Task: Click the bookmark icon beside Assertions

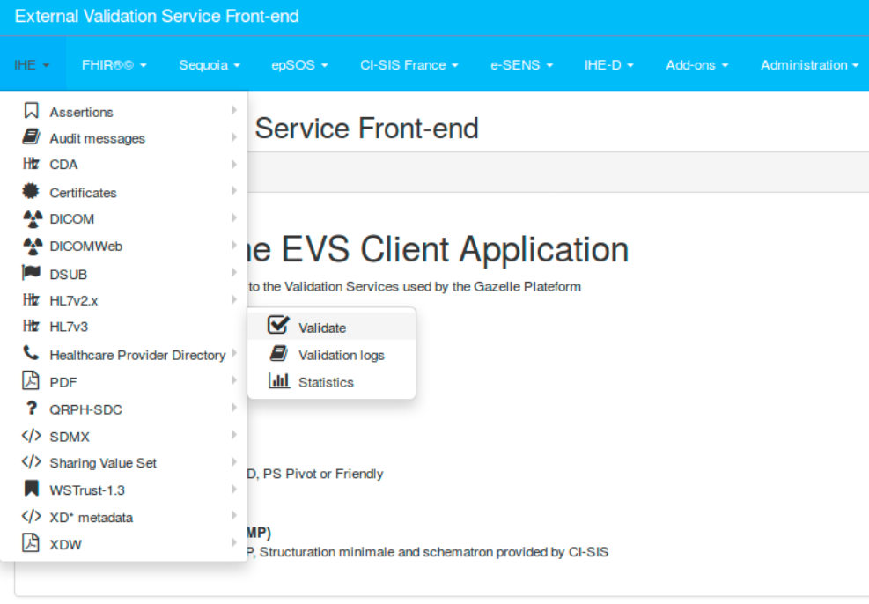Action: pyautogui.click(x=32, y=111)
